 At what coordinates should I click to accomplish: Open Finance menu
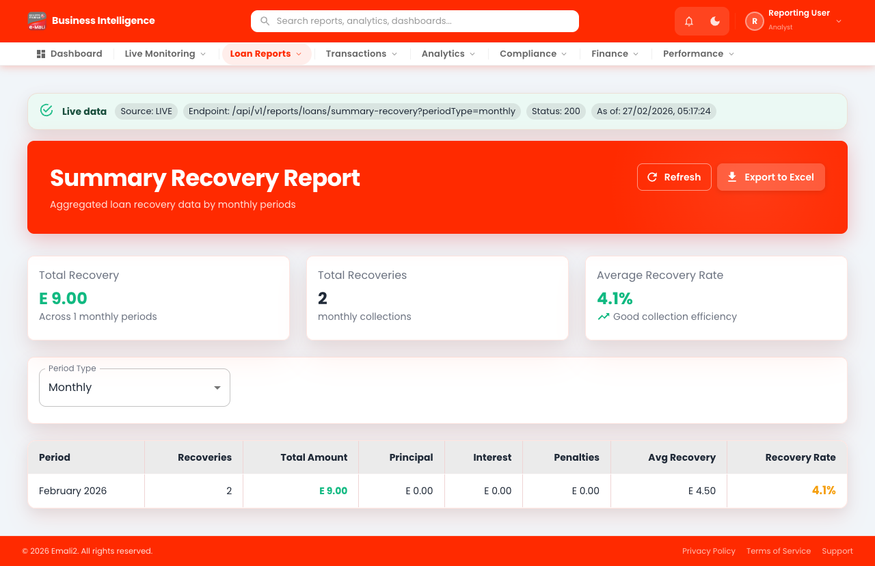pyautogui.click(x=615, y=54)
